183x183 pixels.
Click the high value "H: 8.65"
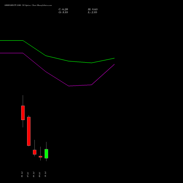93,10
